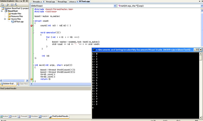The width and height of the screenshot is (203, 121).
Task: Click the Properties icon in Solution Explorer toolbar
Action: [2, 5]
